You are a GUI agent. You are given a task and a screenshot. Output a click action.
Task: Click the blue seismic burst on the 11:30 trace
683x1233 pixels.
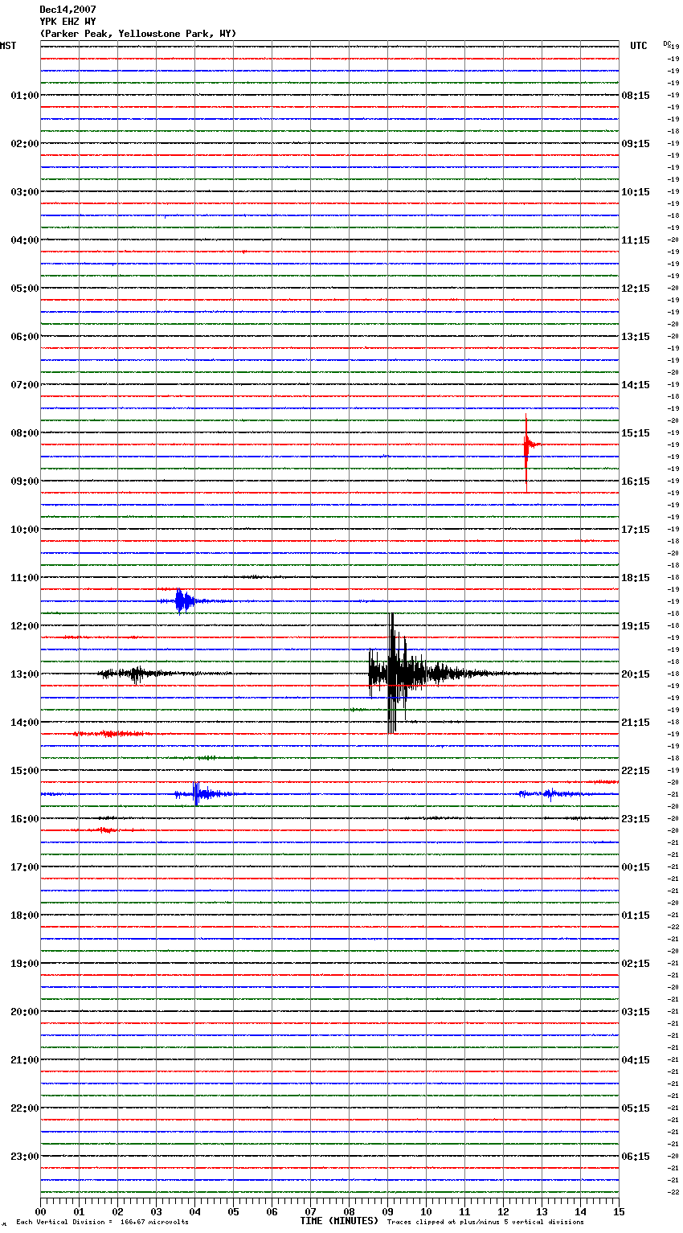[185, 601]
